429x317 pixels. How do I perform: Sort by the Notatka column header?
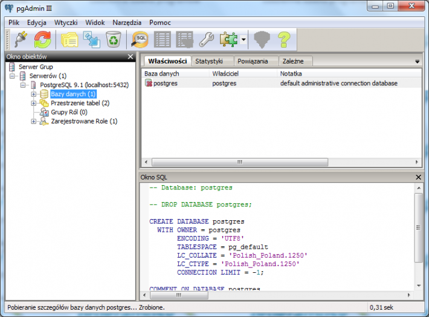tap(349, 73)
